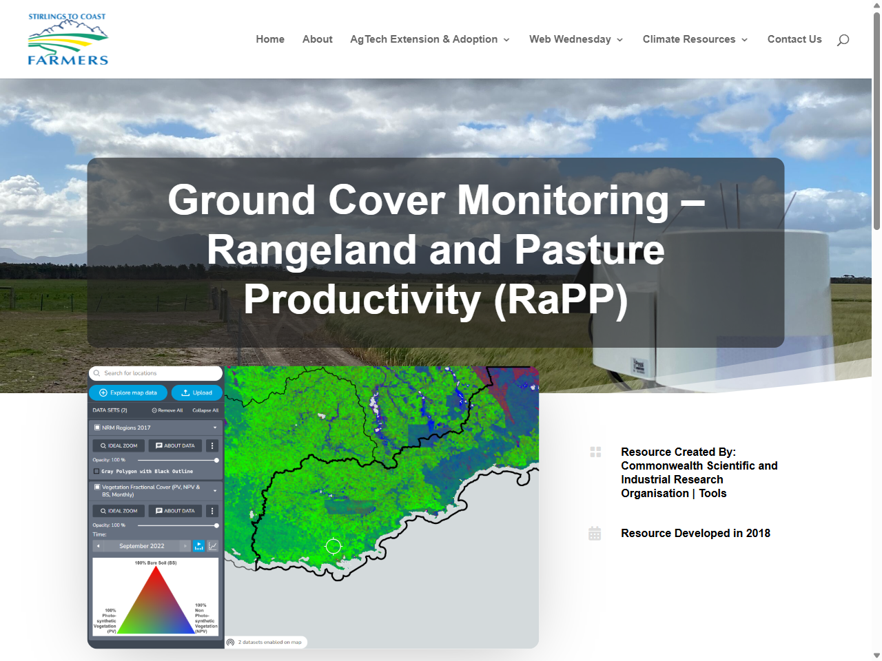Open About Data for Vegetation Fractional Cover
The width and height of the screenshot is (882, 661).
coord(175,511)
